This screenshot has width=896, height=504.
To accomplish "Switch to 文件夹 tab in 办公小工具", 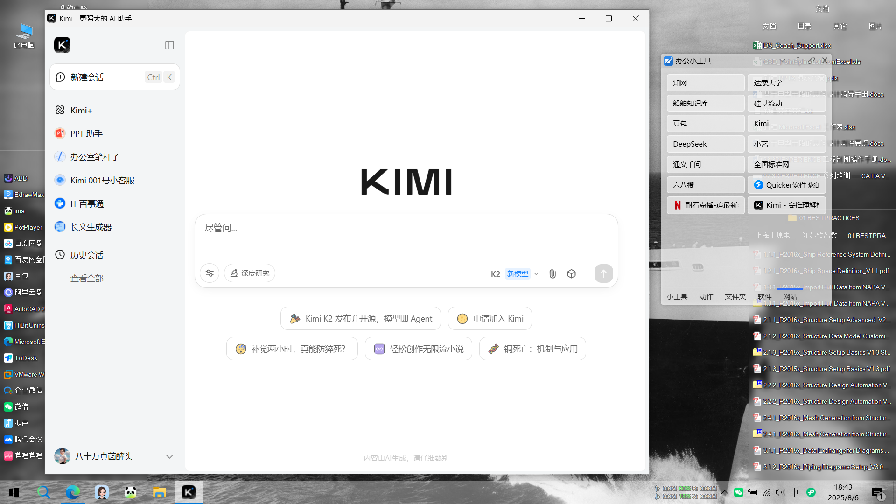I will pos(735,296).
